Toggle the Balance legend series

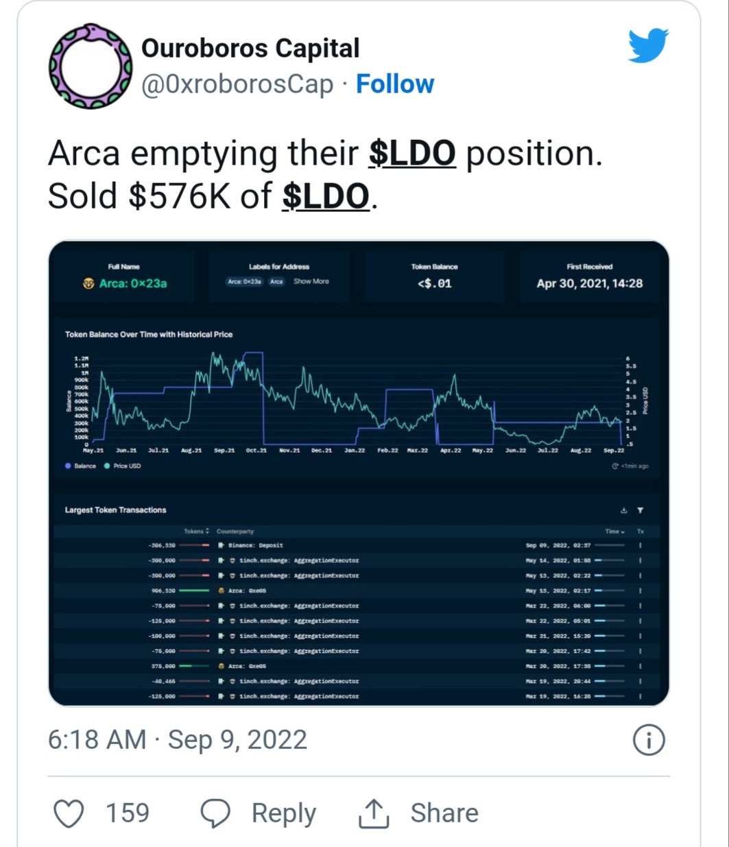pyautogui.click(x=80, y=466)
